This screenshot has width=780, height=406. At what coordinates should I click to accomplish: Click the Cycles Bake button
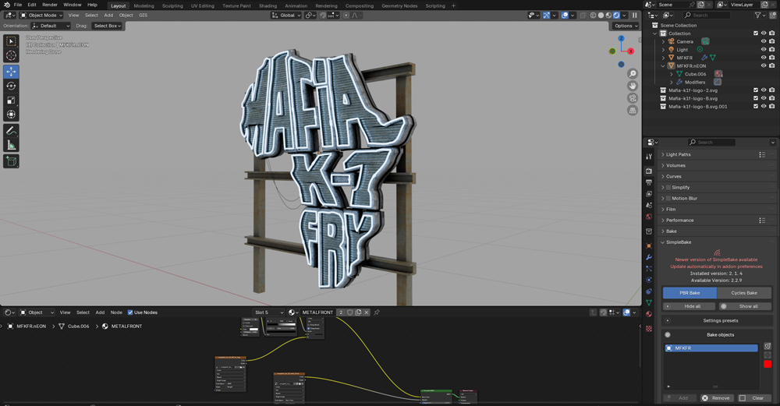[743, 293]
